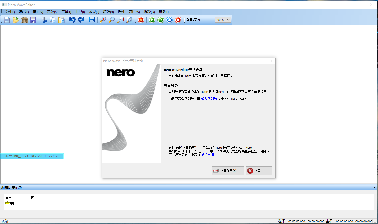Screen dimensions: 378x224
Task: Click the select-all horizontal arrows icon
Action: (x=92, y=20)
